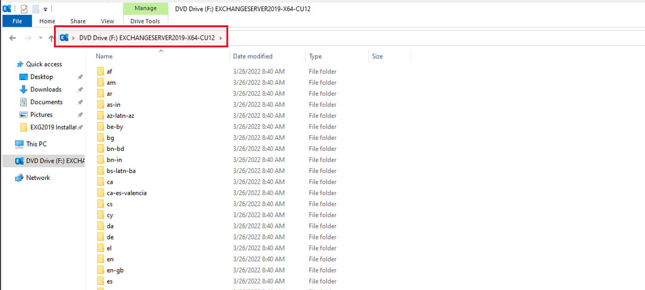Unpin Documents from Quick access
Screen dimensions: 645x290
(x=80, y=102)
